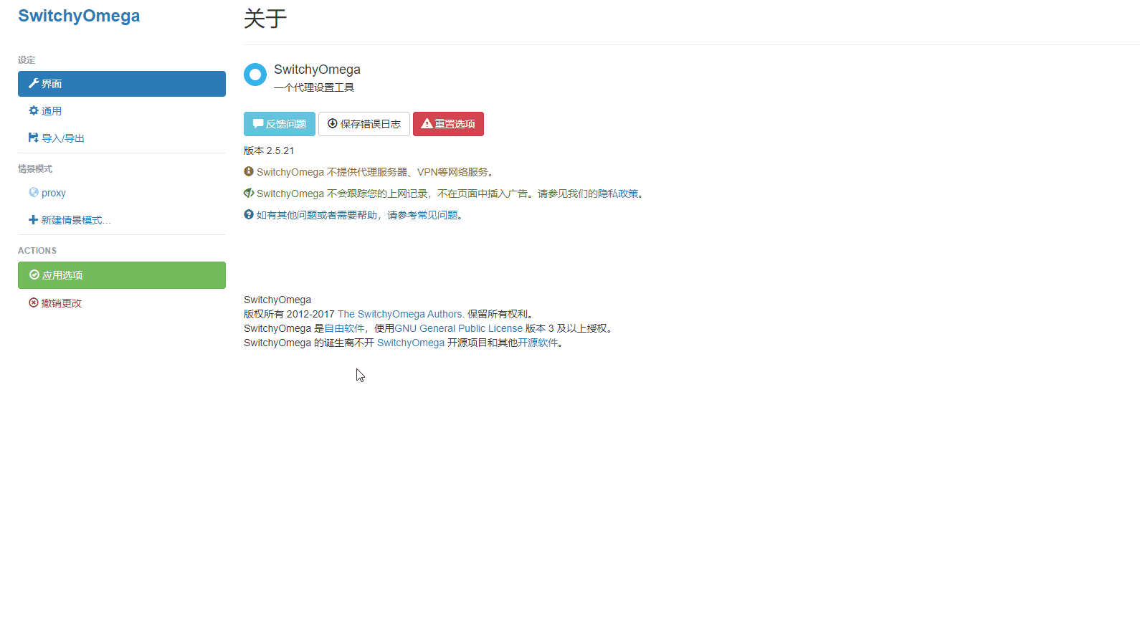The image size is (1140, 630).
Task: Click the save icon beside 导入/导出
Action: pos(34,138)
